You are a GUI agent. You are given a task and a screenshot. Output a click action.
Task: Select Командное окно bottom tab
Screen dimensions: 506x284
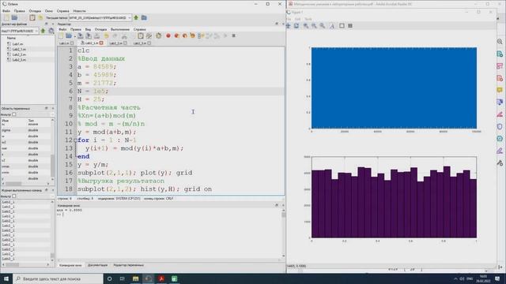click(x=70, y=265)
